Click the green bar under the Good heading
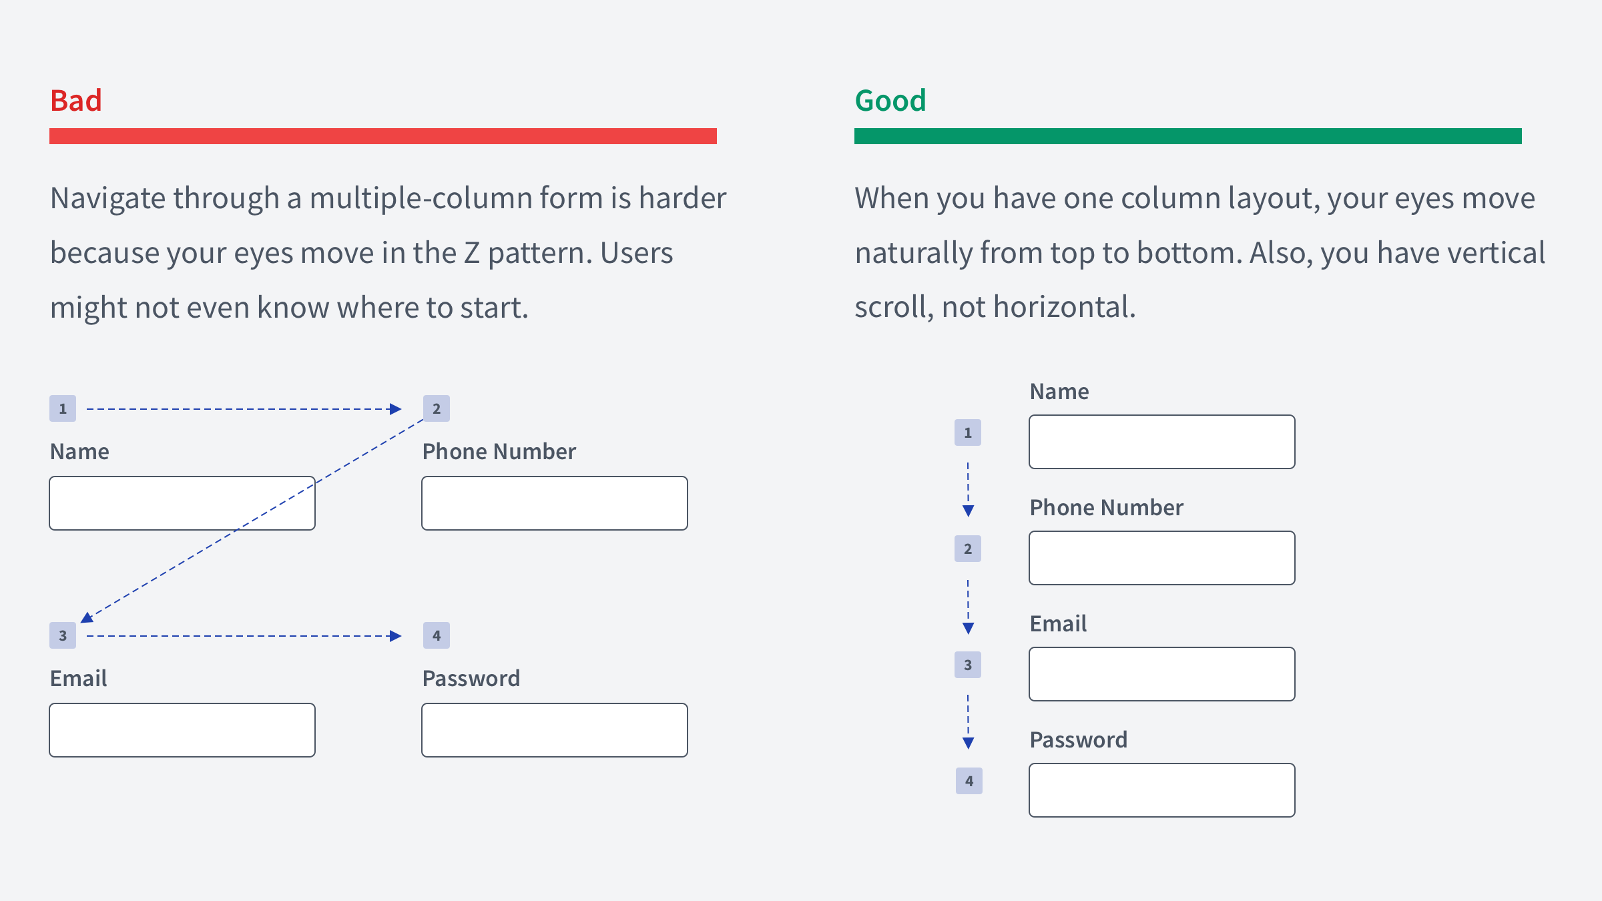1602x901 pixels. click(1188, 136)
